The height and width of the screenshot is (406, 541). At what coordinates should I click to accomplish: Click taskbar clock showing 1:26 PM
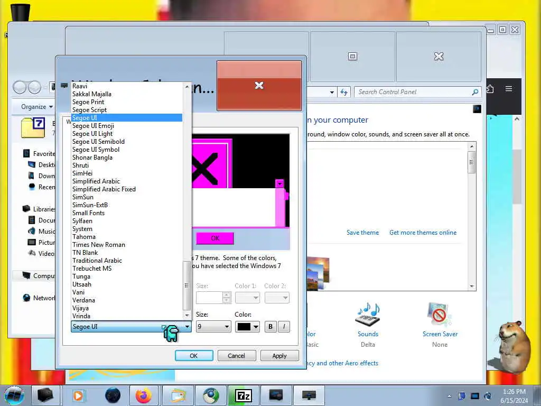click(514, 396)
